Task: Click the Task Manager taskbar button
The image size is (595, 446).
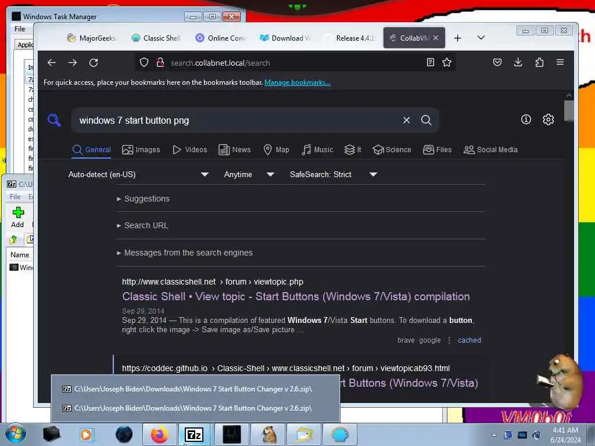Action: [231, 434]
